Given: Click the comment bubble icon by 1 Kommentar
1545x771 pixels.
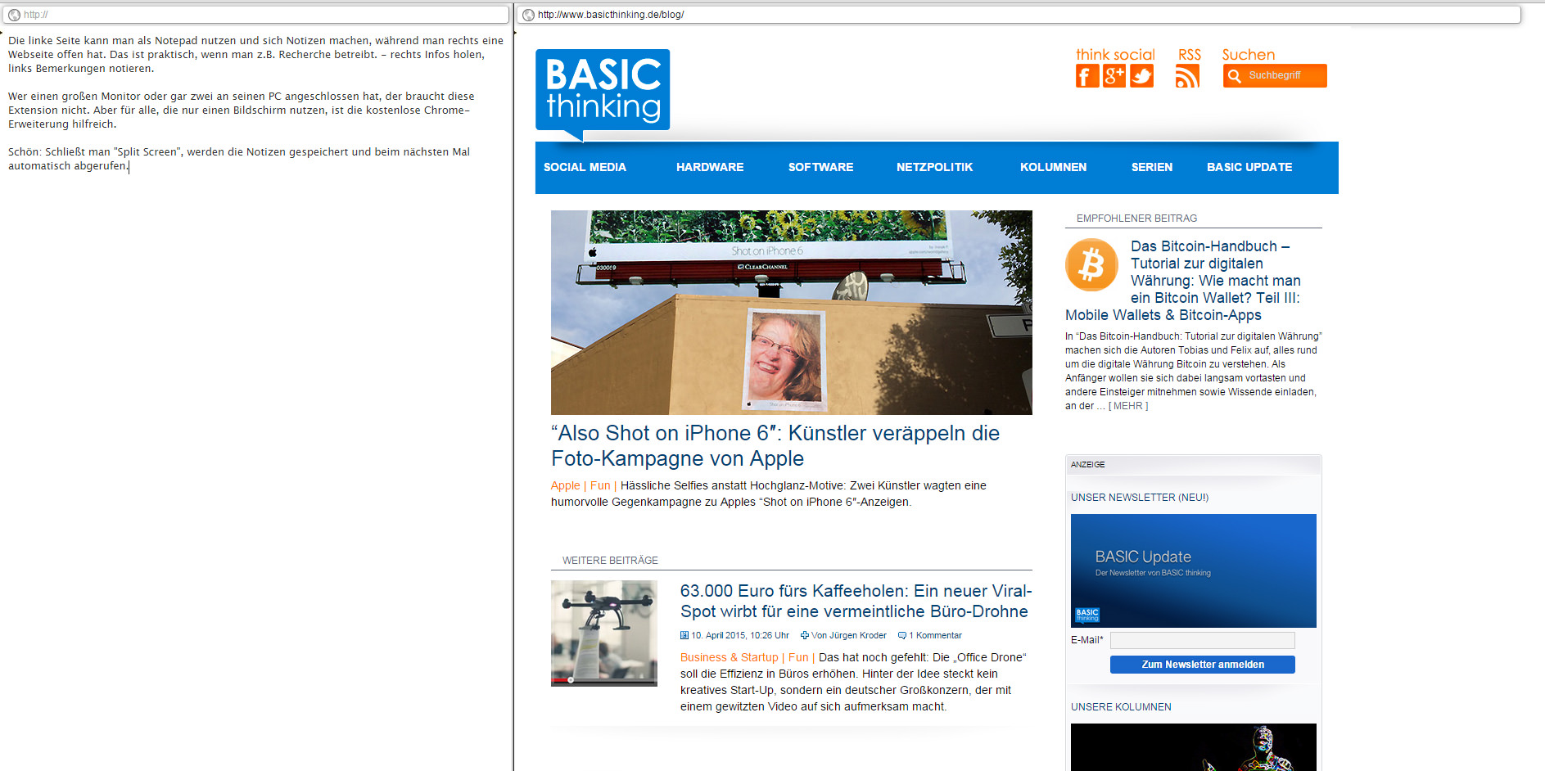Looking at the screenshot, I should [902, 635].
